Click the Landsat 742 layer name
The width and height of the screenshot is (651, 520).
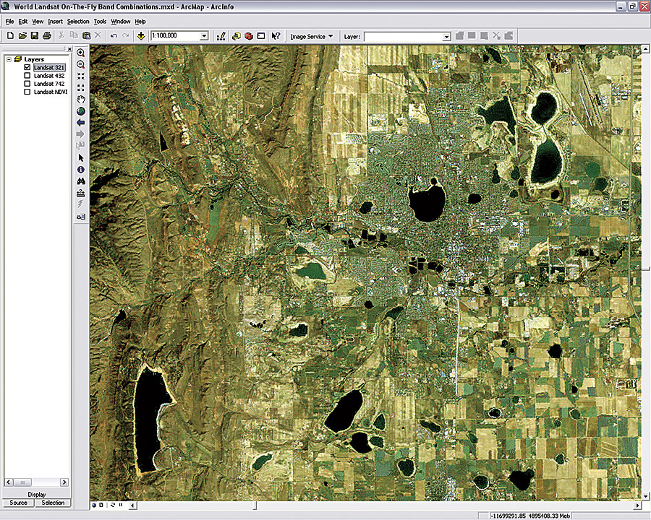pos(49,84)
